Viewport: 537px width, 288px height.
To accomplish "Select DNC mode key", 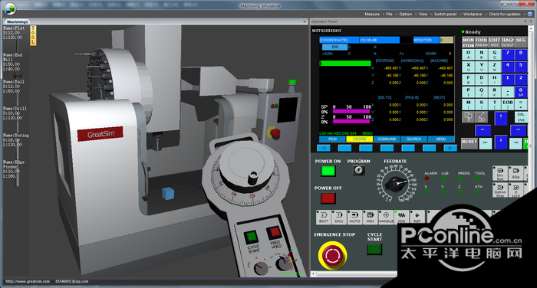I will 339,218.
